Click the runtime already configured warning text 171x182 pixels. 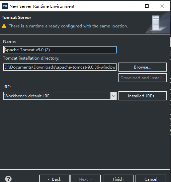tap(68, 26)
